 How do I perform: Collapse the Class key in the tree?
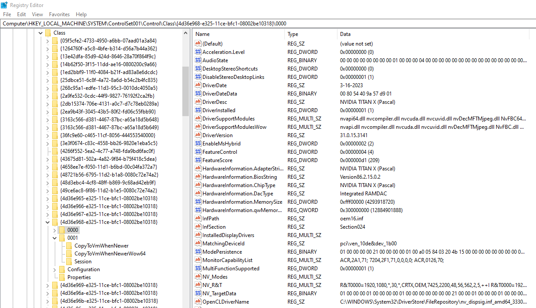click(40, 33)
